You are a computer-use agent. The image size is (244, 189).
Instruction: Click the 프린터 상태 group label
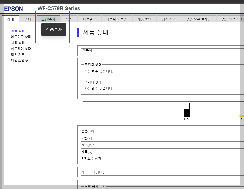tap(93, 64)
